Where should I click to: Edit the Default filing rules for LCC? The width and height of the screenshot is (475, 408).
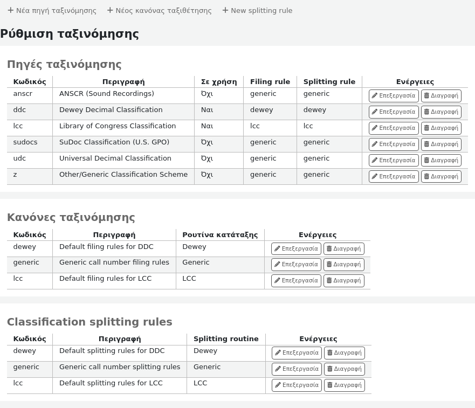pyautogui.click(x=295, y=281)
